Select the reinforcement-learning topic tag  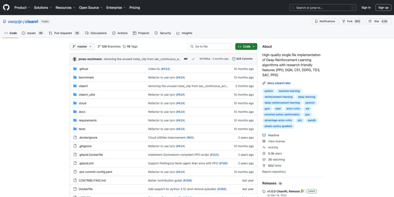(278, 97)
